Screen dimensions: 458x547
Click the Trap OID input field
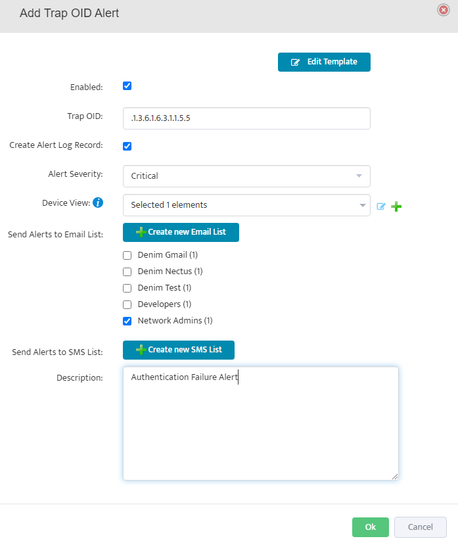(246, 118)
